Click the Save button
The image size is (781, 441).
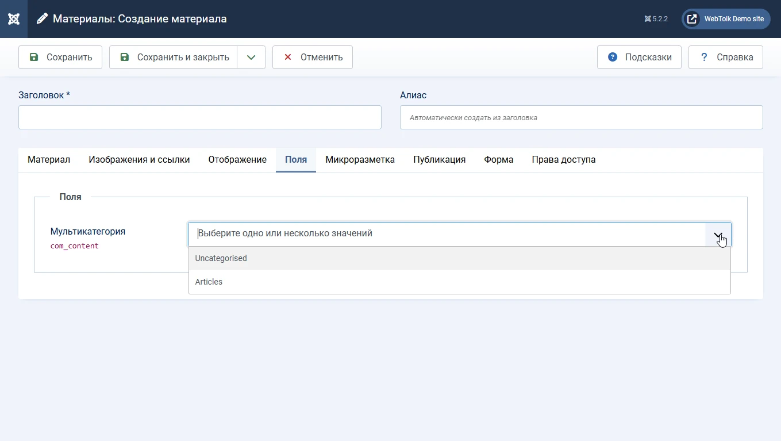click(60, 57)
